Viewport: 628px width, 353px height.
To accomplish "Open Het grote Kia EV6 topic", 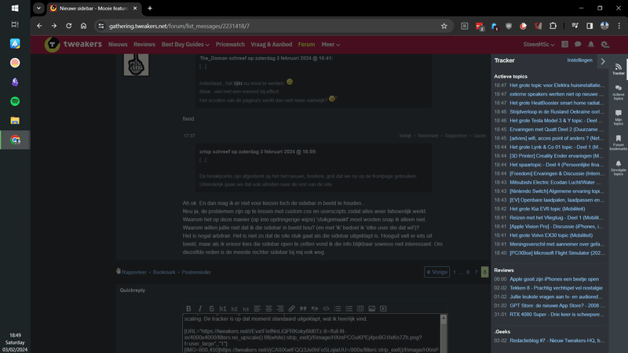I will click(x=547, y=209).
